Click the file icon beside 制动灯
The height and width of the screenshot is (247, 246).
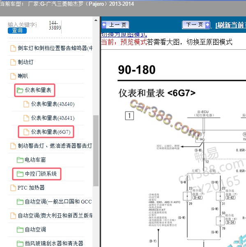13,62
